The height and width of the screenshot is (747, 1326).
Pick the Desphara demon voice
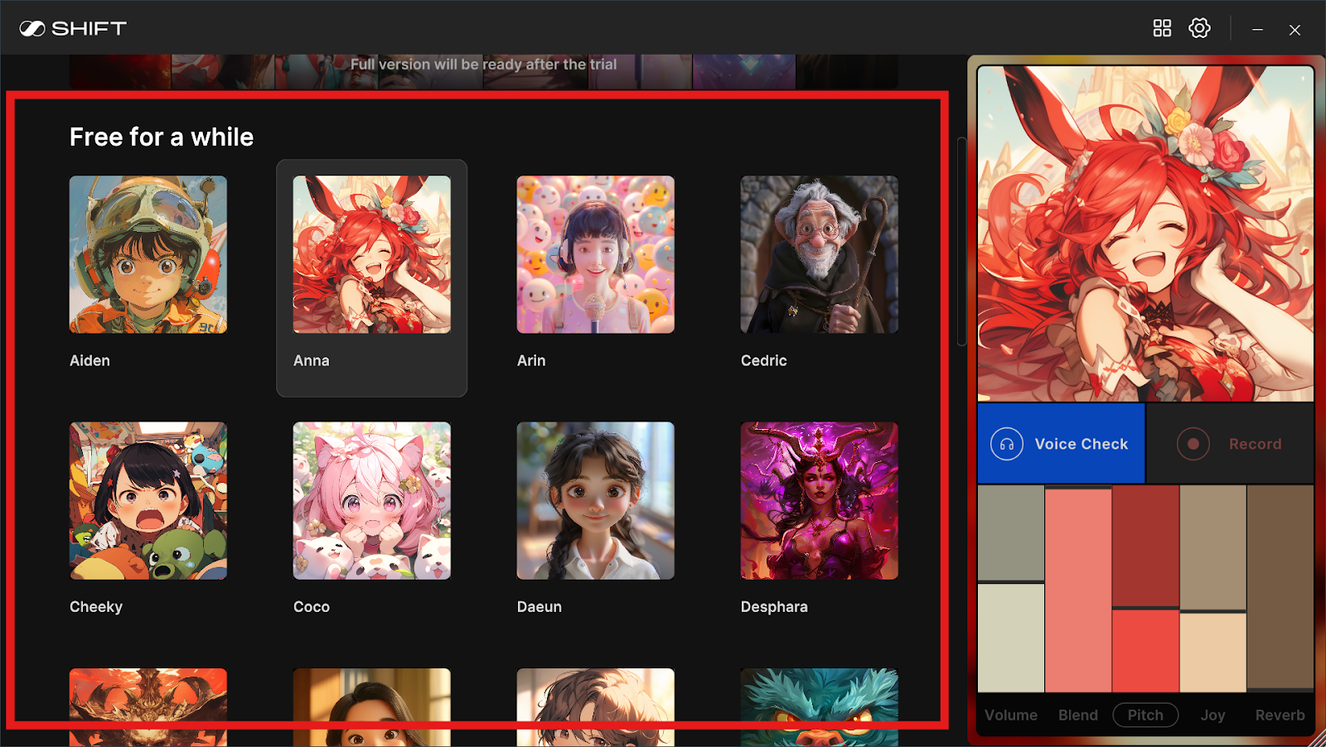(x=820, y=500)
